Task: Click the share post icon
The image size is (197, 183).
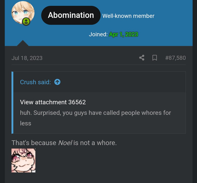Action: 142,58
